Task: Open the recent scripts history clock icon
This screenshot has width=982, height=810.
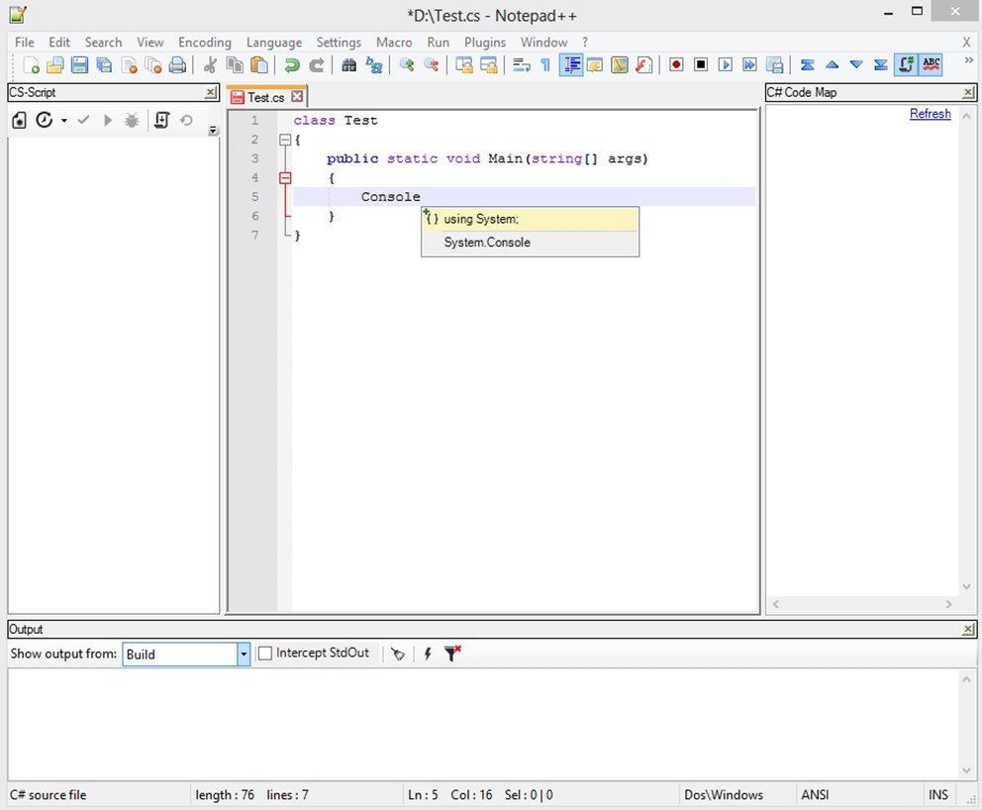Action: [x=44, y=120]
